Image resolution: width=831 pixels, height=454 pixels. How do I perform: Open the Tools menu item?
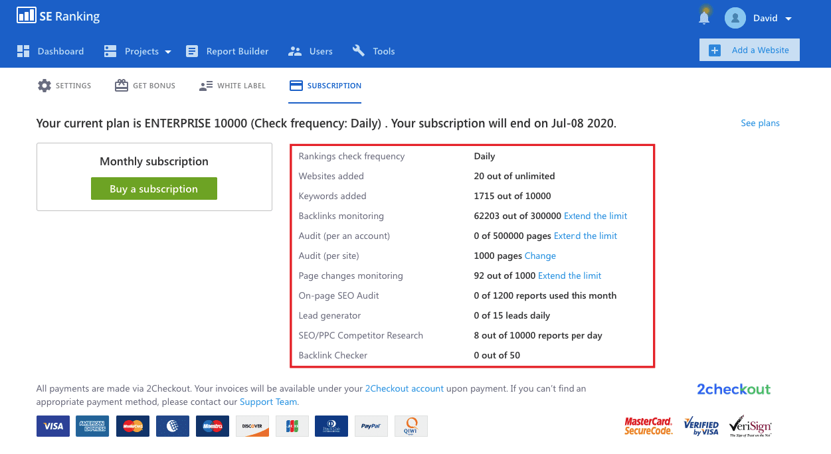[384, 51]
